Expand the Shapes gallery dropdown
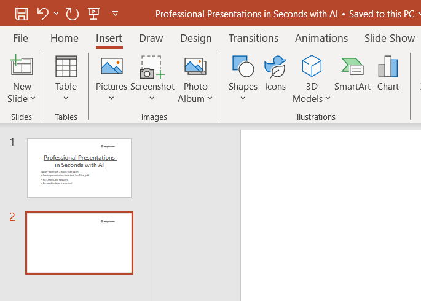Image resolution: width=421 pixels, height=301 pixels. [243, 98]
